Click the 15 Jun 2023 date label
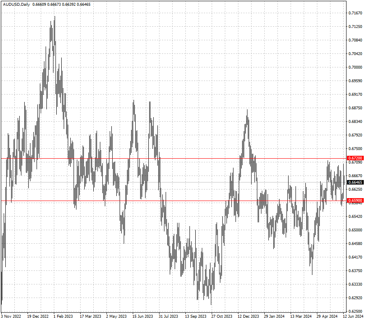Viewport: 365px width, 321px height. [143, 316]
